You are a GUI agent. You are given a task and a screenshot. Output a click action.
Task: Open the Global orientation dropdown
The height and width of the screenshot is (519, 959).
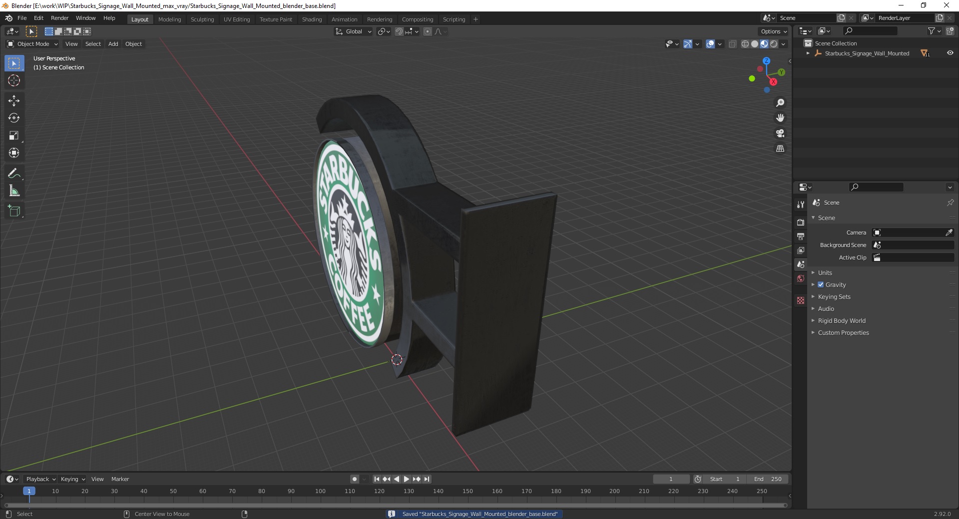(354, 31)
